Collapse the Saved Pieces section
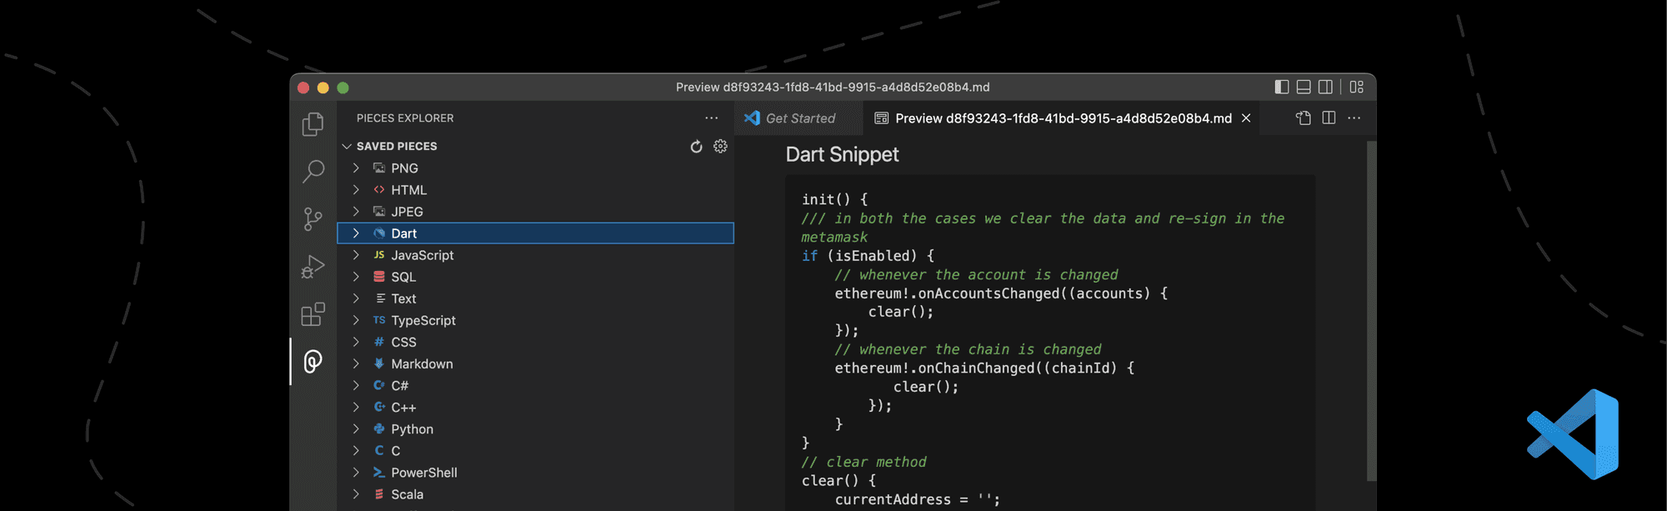The image size is (1667, 511). point(347,147)
